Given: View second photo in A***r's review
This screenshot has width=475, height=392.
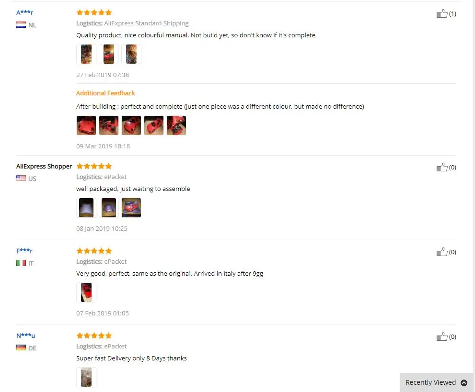Looking at the screenshot, I should pyautogui.click(x=109, y=54).
